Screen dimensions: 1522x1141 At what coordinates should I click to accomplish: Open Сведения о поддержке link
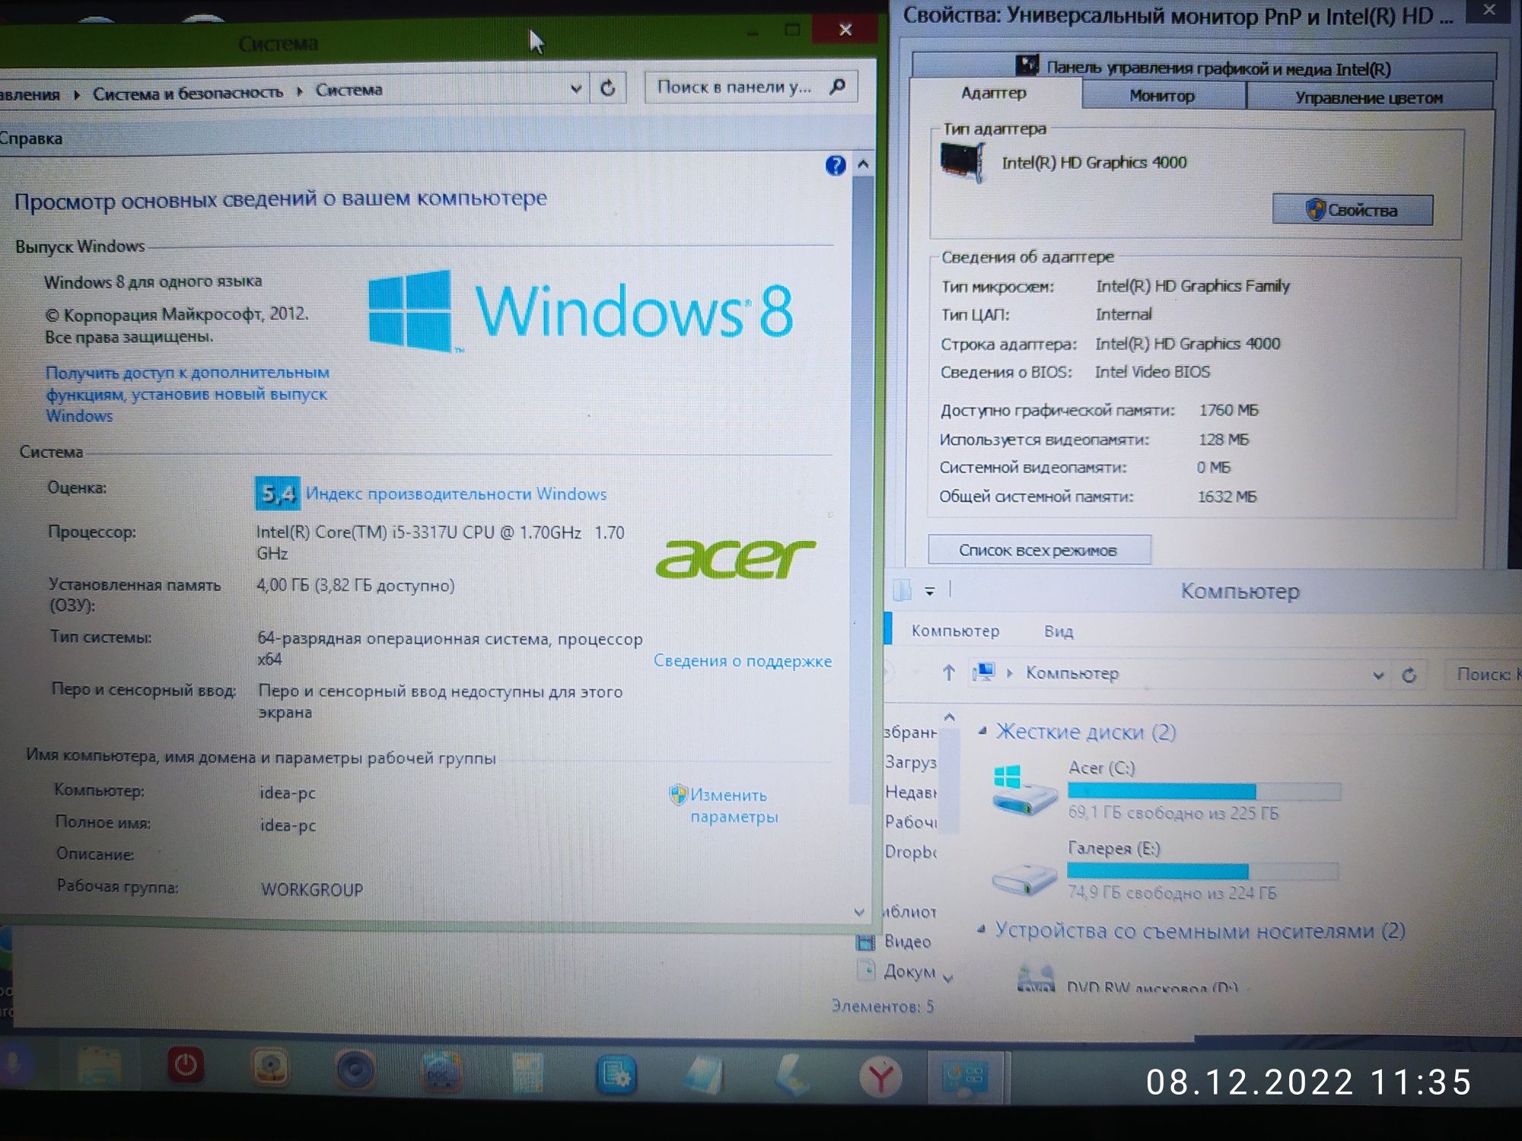(x=743, y=661)
